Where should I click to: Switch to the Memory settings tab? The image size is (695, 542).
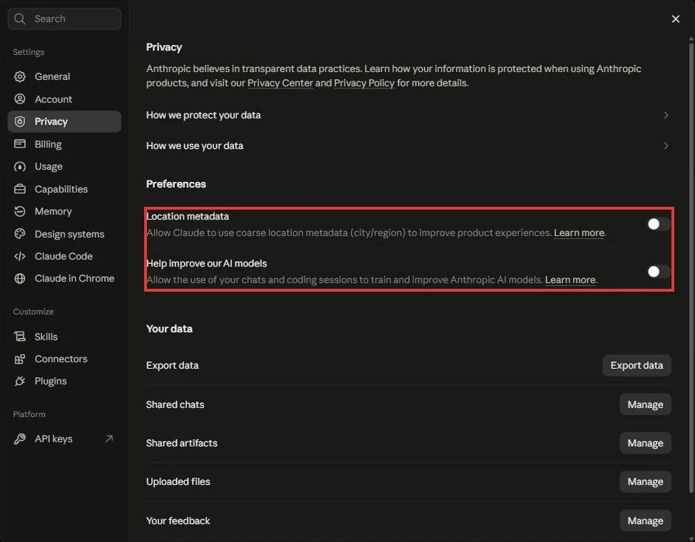[64, 211]
